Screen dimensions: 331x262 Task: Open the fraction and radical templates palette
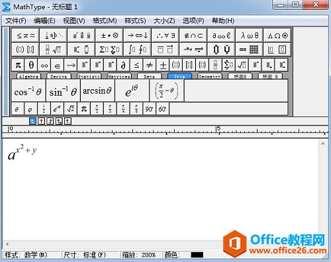(54, 49)
